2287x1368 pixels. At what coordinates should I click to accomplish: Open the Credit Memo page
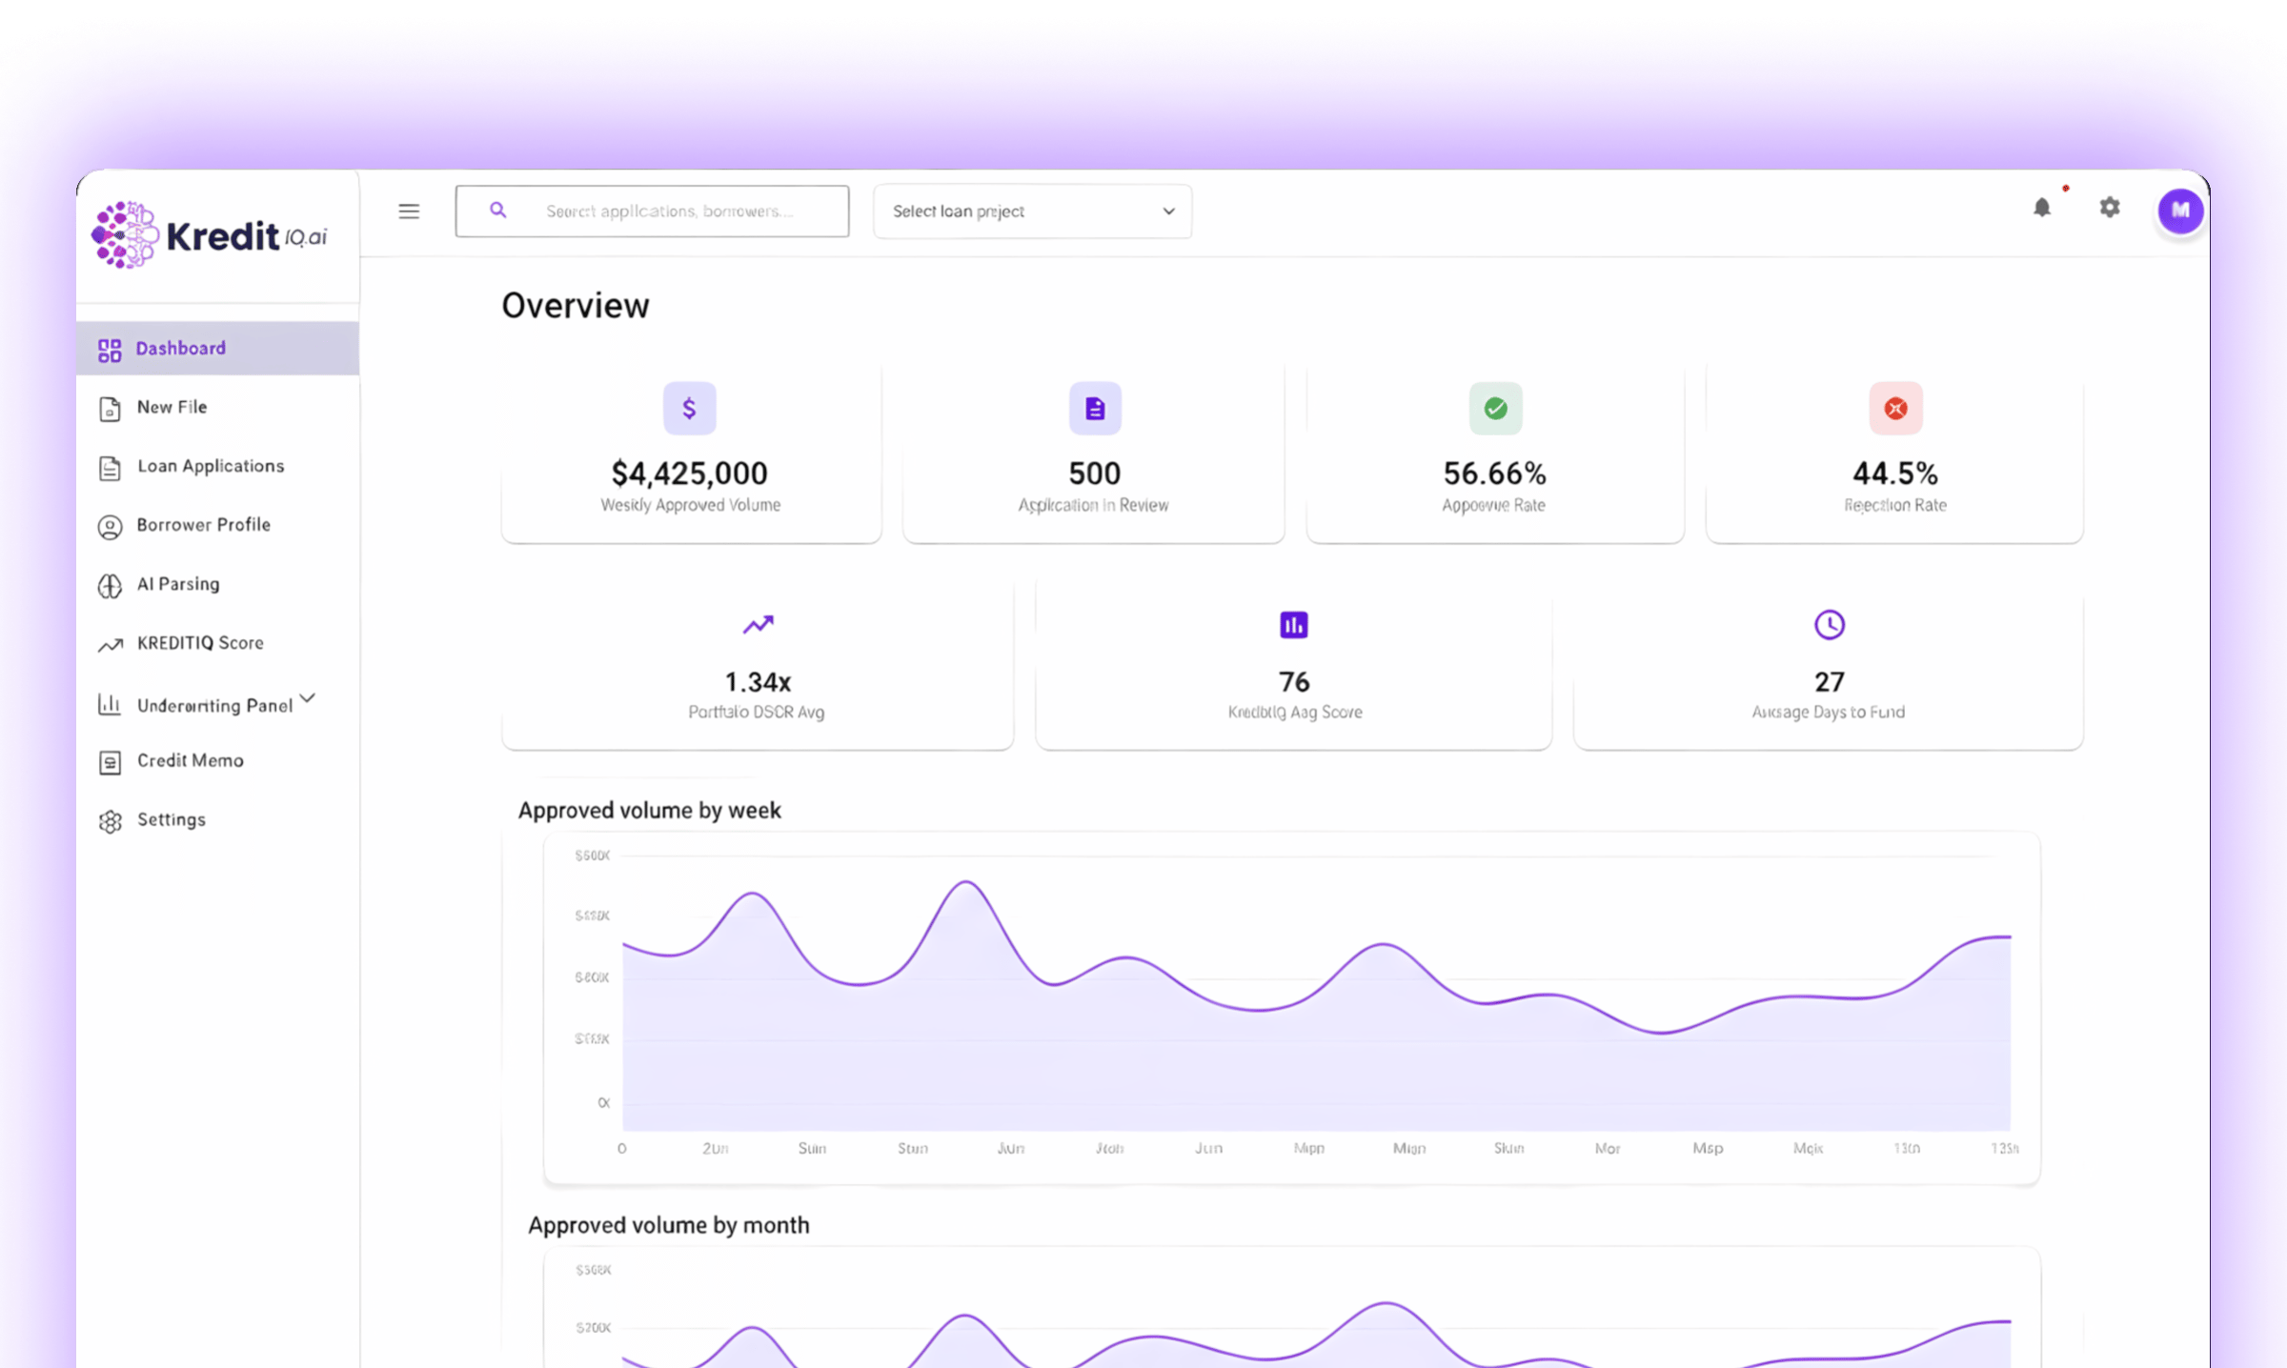191,761
